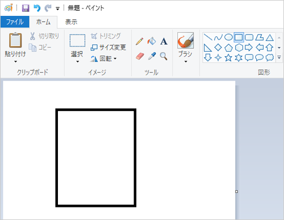The width and height of the screenshot is (284, 220).
Task: Expand the ブラシ brush types dropdown
Action: tap(186, 62)
